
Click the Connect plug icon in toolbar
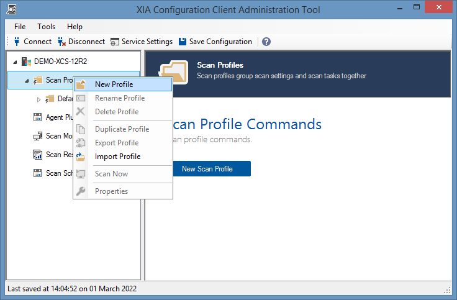17,42
